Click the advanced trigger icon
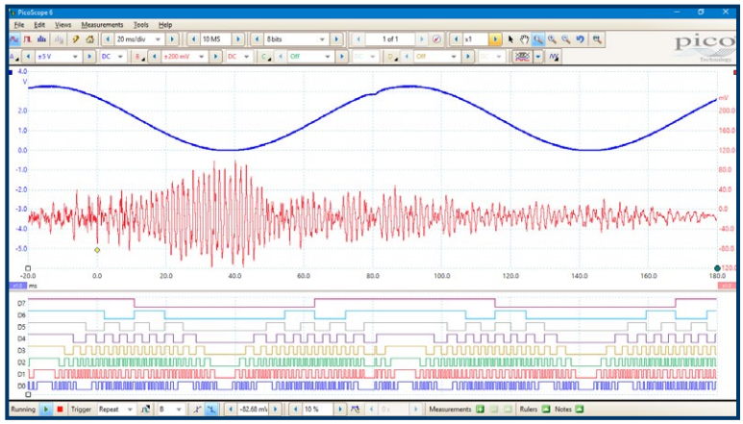This screenshot has height=424, width=743. tap(146, 410)
